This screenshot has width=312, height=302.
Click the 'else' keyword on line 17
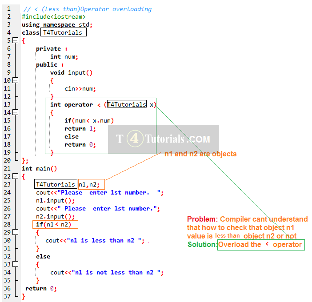72,137
